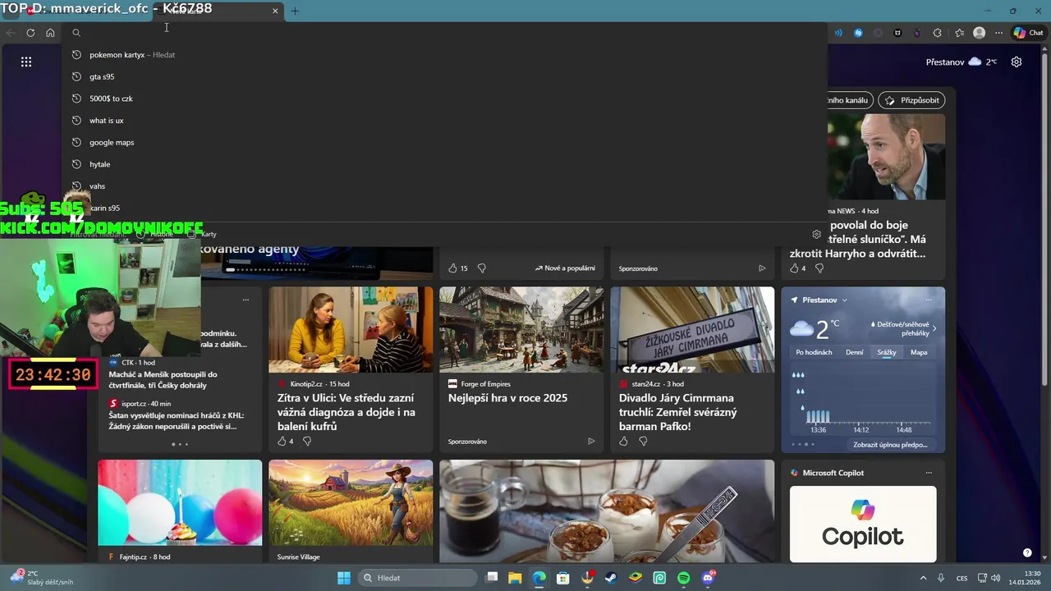Image resolution: width=1051 pixels, height=591 pixels.
Task: Go to the browser home page icon
Action: click(50, 33)
